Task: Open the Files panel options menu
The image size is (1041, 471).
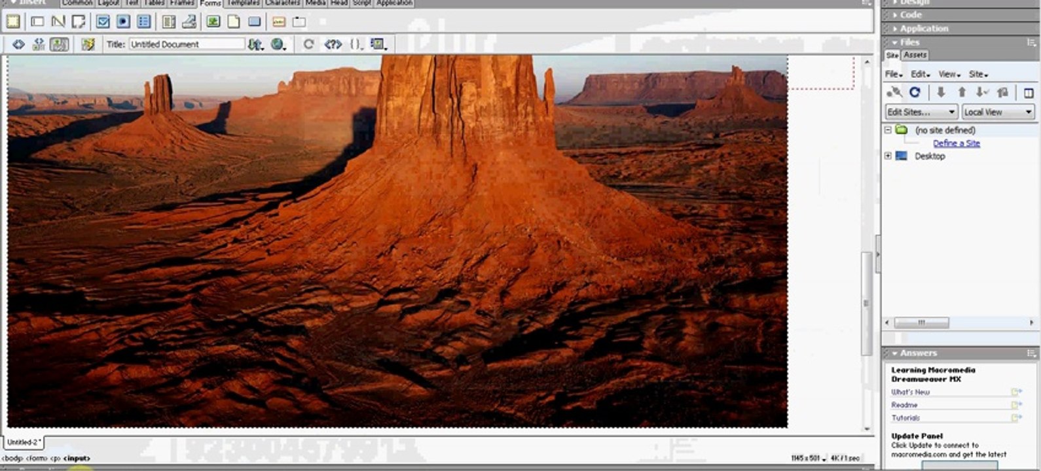Action: click(1031, 43)
